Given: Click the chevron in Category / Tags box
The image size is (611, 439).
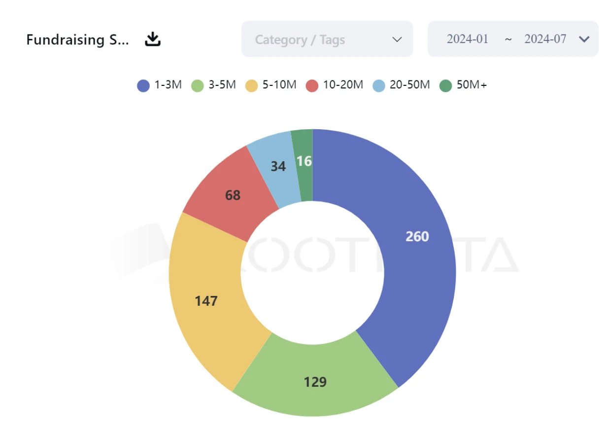Looking at the screenshot, I should pyautogui.click(x=397, y=39).
